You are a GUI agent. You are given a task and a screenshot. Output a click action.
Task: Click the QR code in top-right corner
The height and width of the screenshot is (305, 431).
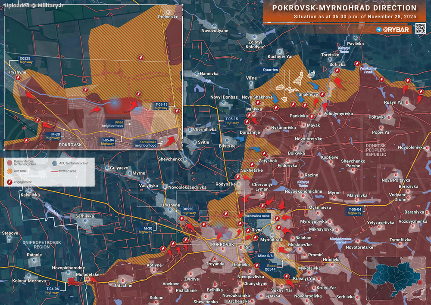pyautogui.click(x=420, y=29)
